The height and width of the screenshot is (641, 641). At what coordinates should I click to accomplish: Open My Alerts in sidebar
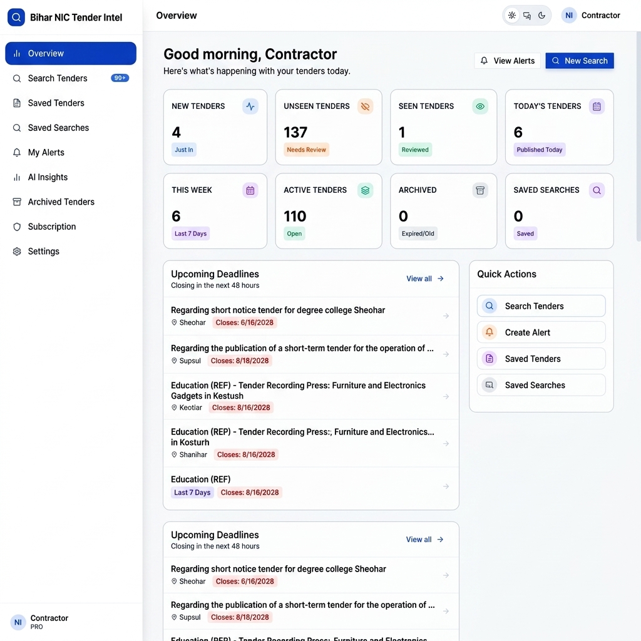click(x=71, y=153)
